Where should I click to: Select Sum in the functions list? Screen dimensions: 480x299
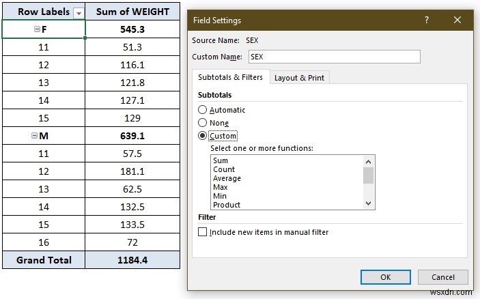(221, 160)
